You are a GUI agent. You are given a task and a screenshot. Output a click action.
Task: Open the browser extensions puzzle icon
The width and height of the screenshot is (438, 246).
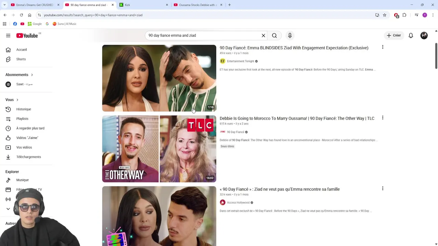404,15
